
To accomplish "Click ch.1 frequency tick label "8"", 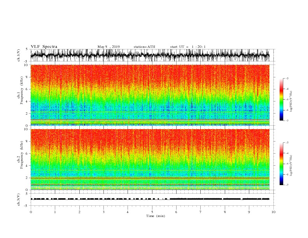I will [x=27, y=77].
